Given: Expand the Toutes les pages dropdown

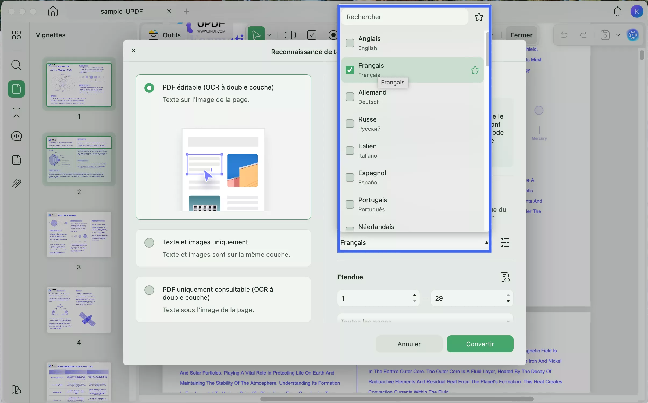Looking at the screenshot, I should [x=508, y=320].
